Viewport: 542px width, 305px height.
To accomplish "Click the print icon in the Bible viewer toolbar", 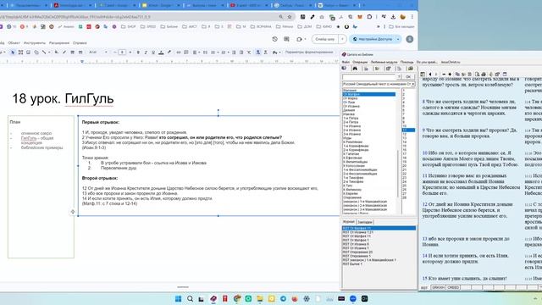I will [484, 74].
